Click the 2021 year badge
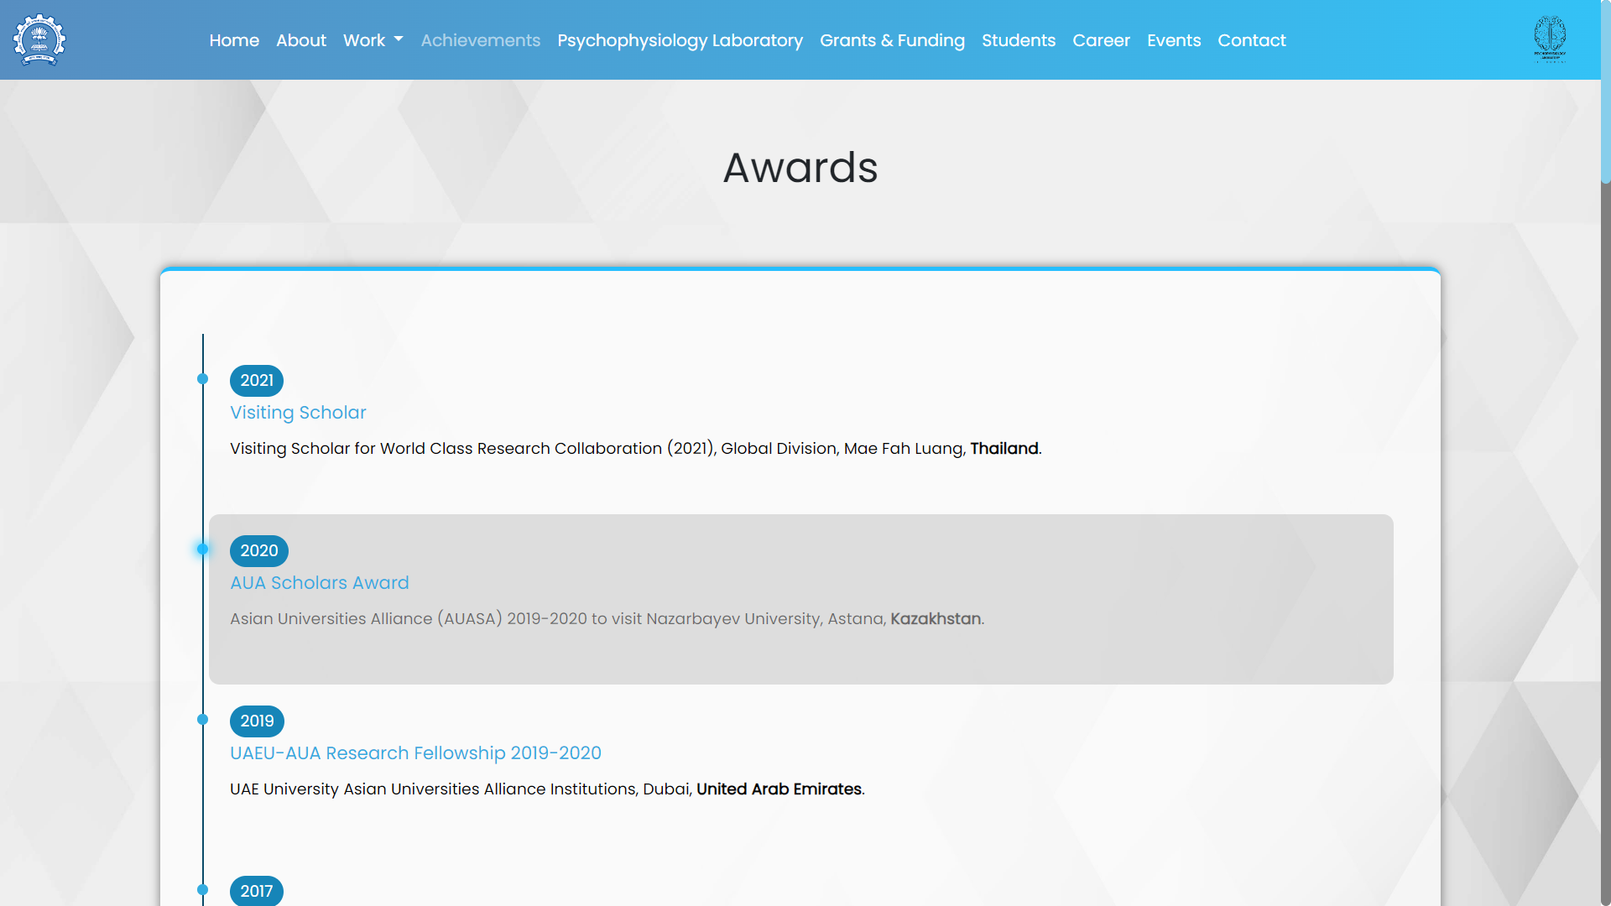The height and width of the screenshot is (906, 1611). click(257, 381)
